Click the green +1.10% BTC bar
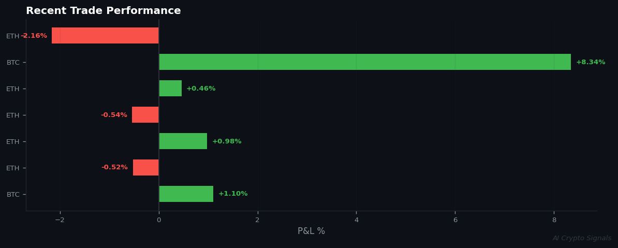Image resolution: width=618 pixels, height=248 pixels. pyautogui.click(x=186, y=194)
